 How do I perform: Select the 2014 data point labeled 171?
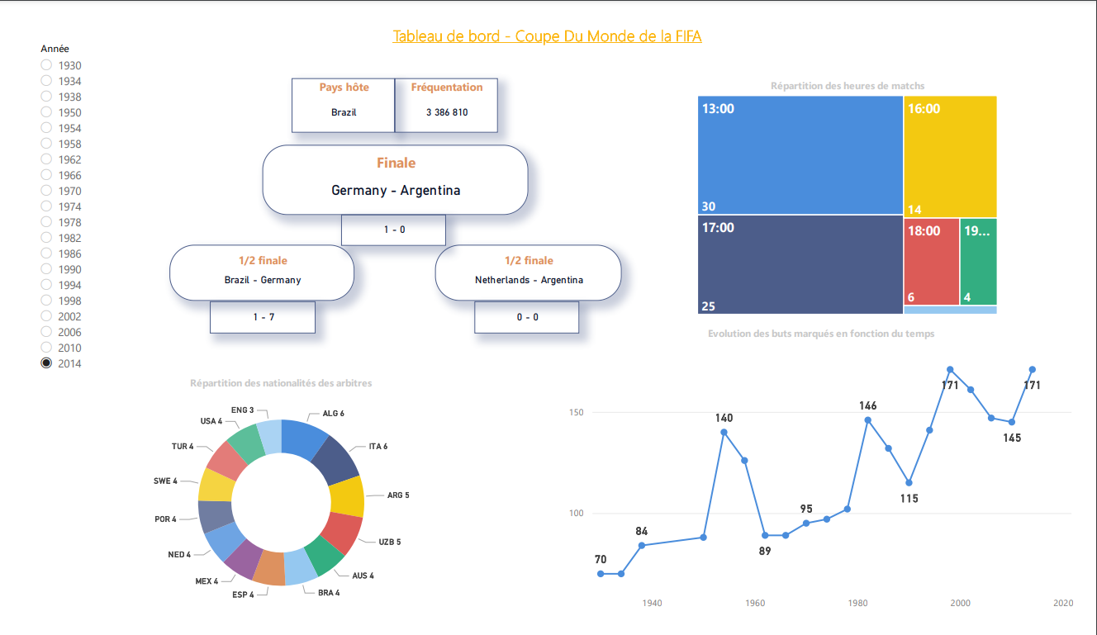[1032, 370]
